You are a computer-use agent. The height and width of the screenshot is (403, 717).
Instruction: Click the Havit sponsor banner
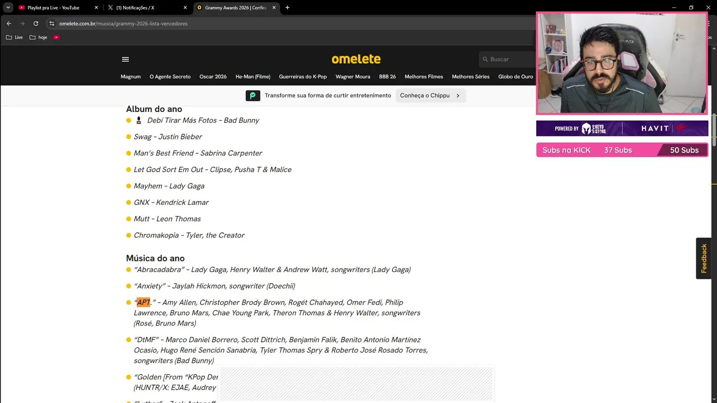622,128
